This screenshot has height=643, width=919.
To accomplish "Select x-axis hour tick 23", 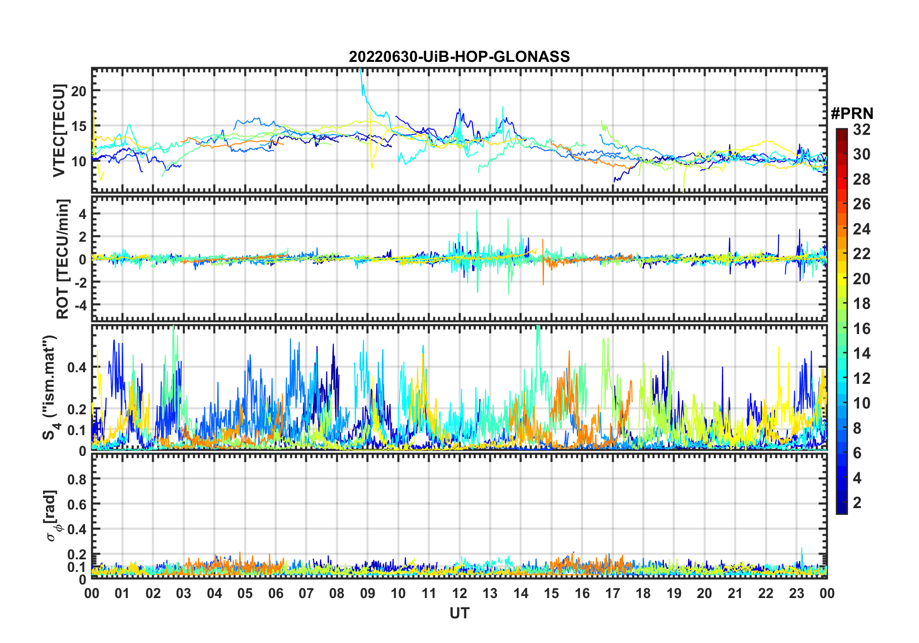I will tap(797, 593).
